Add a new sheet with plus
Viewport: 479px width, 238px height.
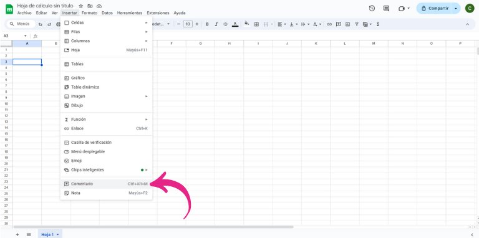pyautogui.click(x=17, y=234)
